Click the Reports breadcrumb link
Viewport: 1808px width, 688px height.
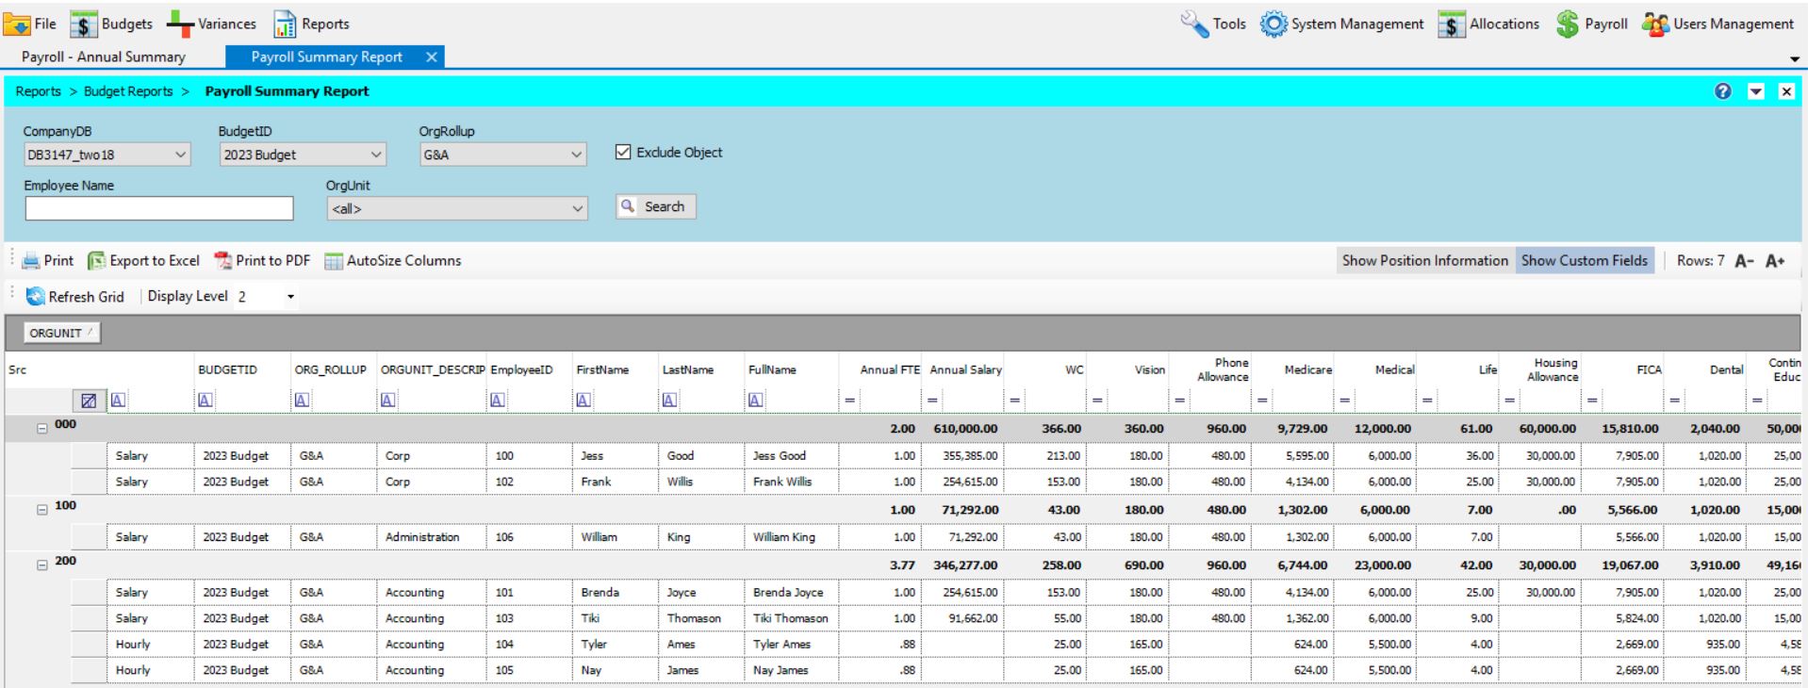coord(38,91)
